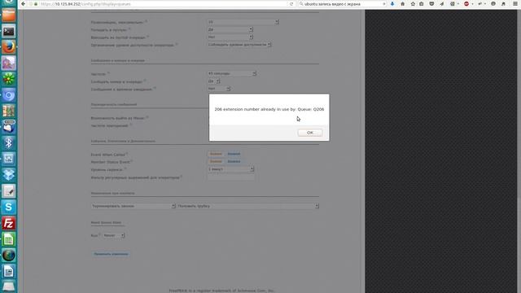Open the Firefox downloads arrow
The width and height of the screenshot is (521, 293).
(x=392, y=3)
